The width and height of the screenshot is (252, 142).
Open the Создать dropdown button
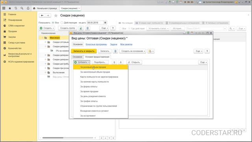pyautogui.click(x=47, y=28)
